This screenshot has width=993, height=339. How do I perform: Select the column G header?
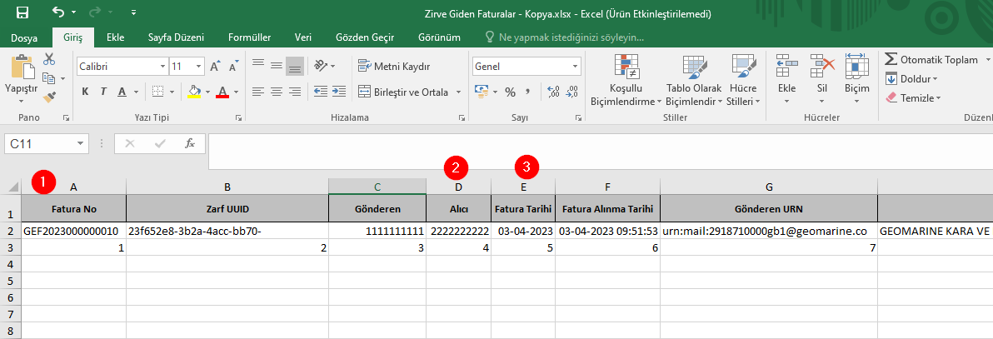pyautogui.click(x=769, y=187)
